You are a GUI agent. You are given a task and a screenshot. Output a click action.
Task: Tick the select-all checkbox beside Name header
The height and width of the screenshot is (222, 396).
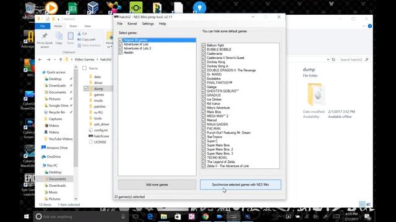[85, 68]
